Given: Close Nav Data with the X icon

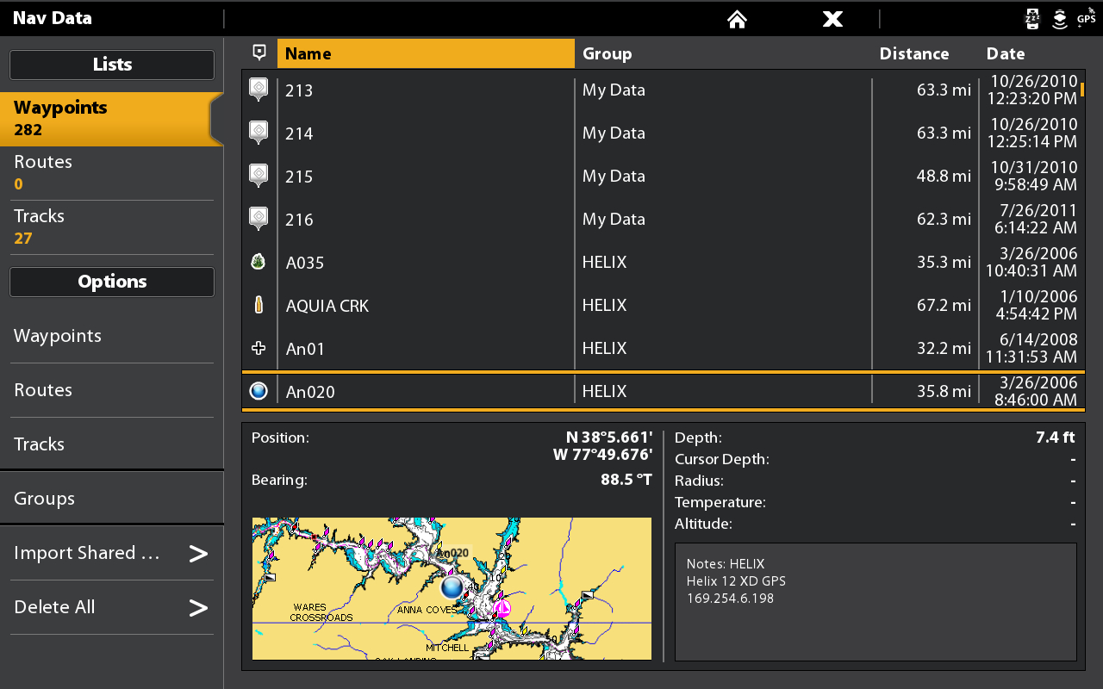Looking at the screenshot, I should point(832,19).
